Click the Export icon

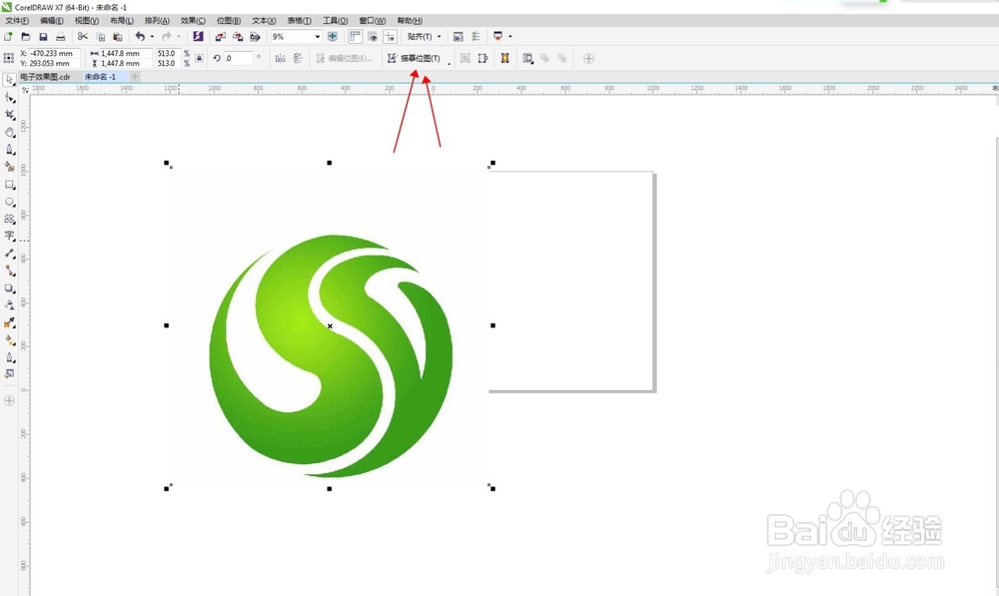click(238, 36)
